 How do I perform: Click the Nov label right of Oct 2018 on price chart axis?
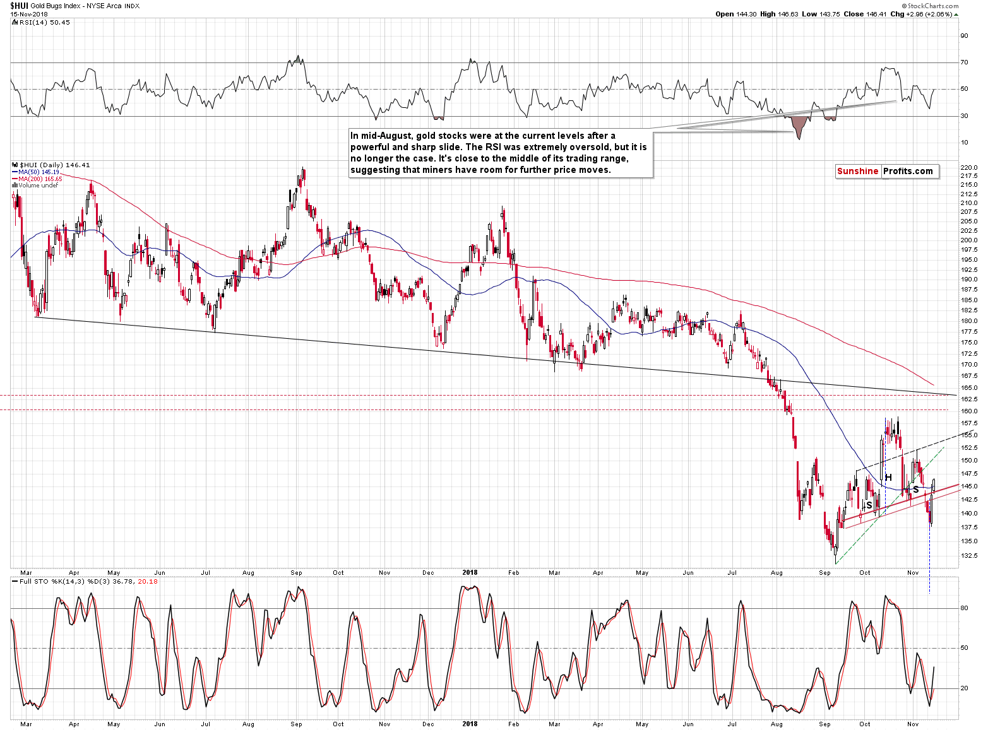pyautogui.click(x=913, y=573)
